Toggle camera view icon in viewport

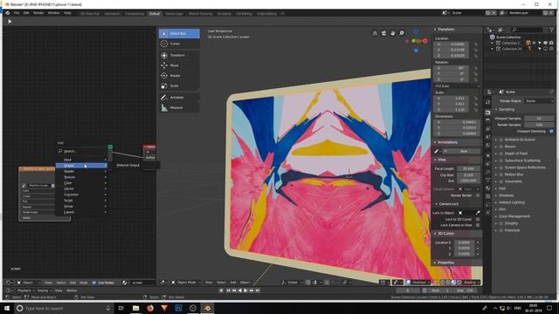pyautogui.click(x=383, y=33)
